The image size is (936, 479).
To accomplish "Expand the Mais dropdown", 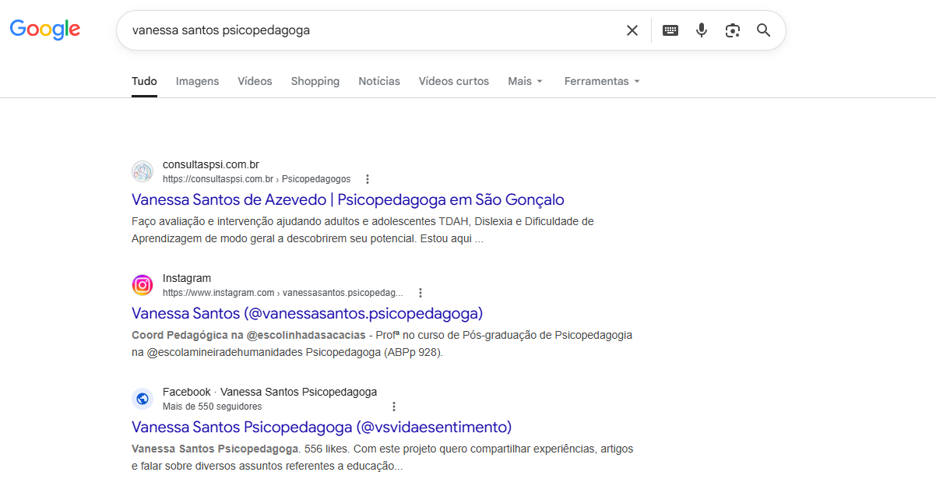I will (x=526, y=81).
